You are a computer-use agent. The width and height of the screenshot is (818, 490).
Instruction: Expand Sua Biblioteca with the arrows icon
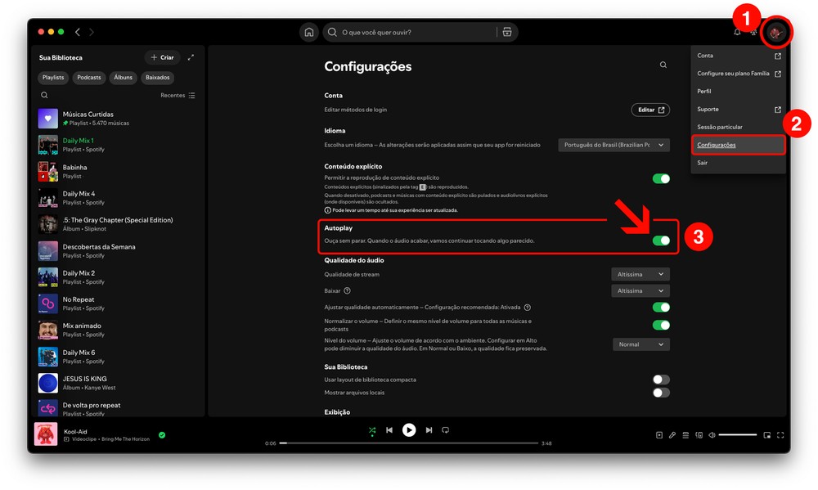191,57
